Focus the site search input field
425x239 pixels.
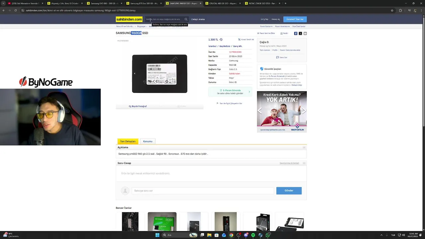(x=164, y=19)
